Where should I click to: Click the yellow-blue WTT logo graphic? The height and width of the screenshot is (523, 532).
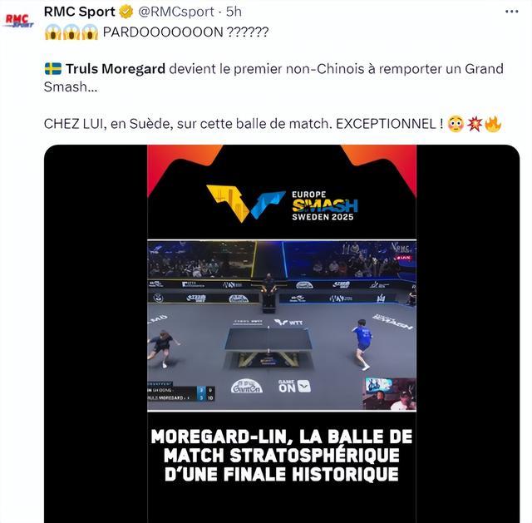pyautogui.click(x=246, y=203)
